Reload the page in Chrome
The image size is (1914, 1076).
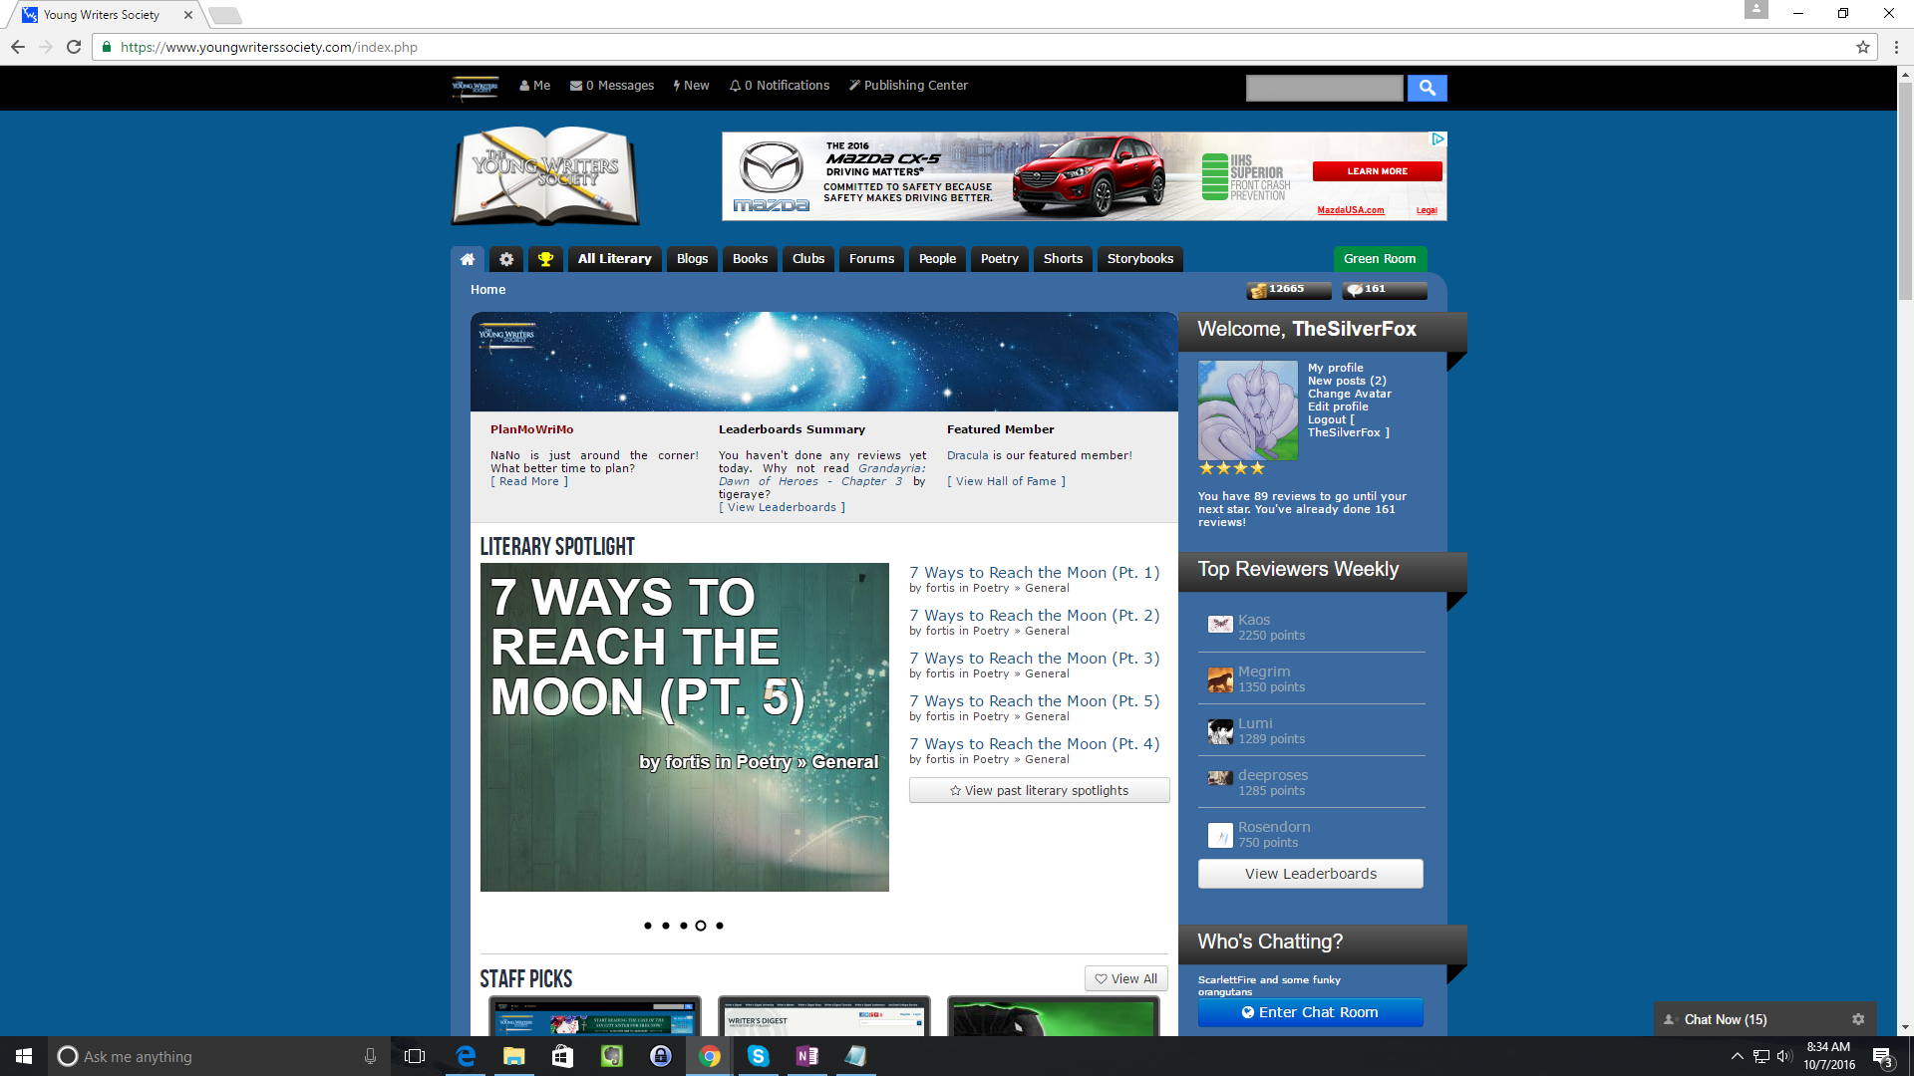pyautogui.click(x=74, y=47)
